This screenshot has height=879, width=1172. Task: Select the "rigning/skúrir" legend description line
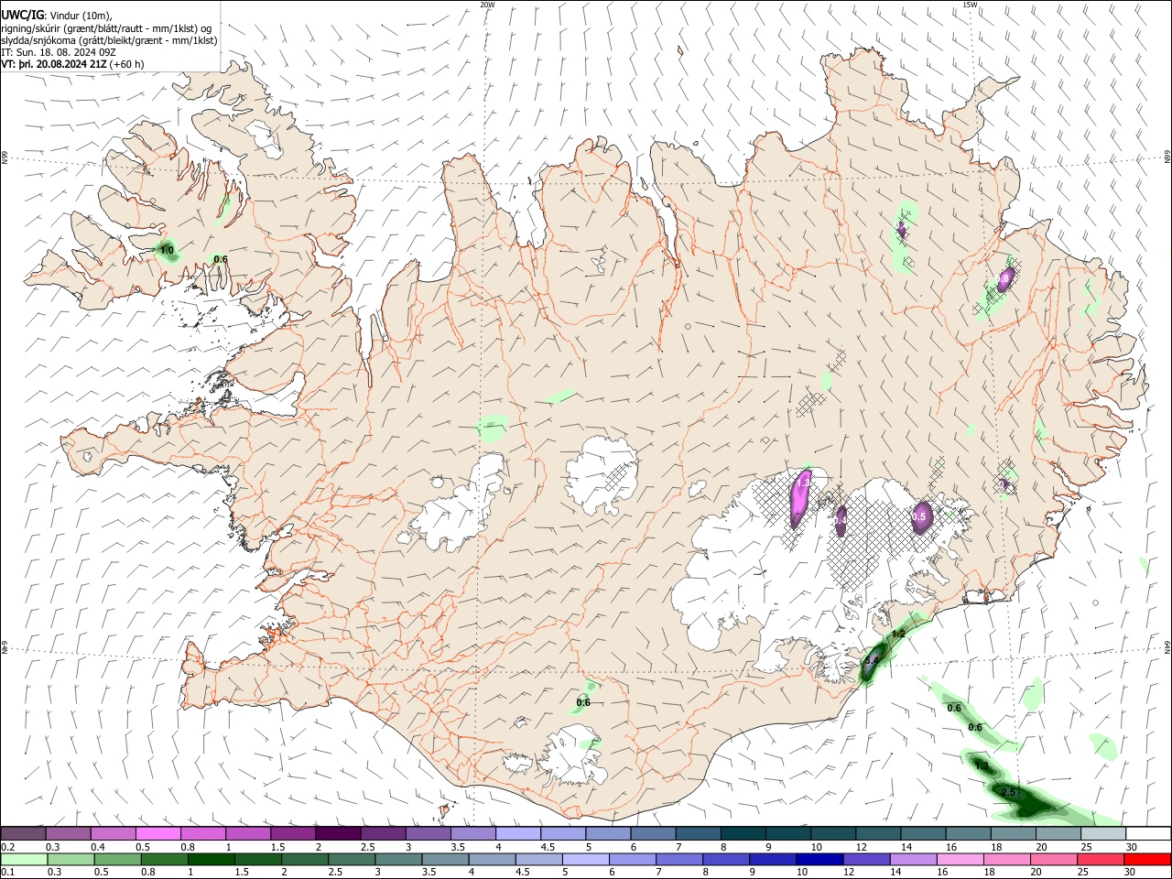click(106, 28)
